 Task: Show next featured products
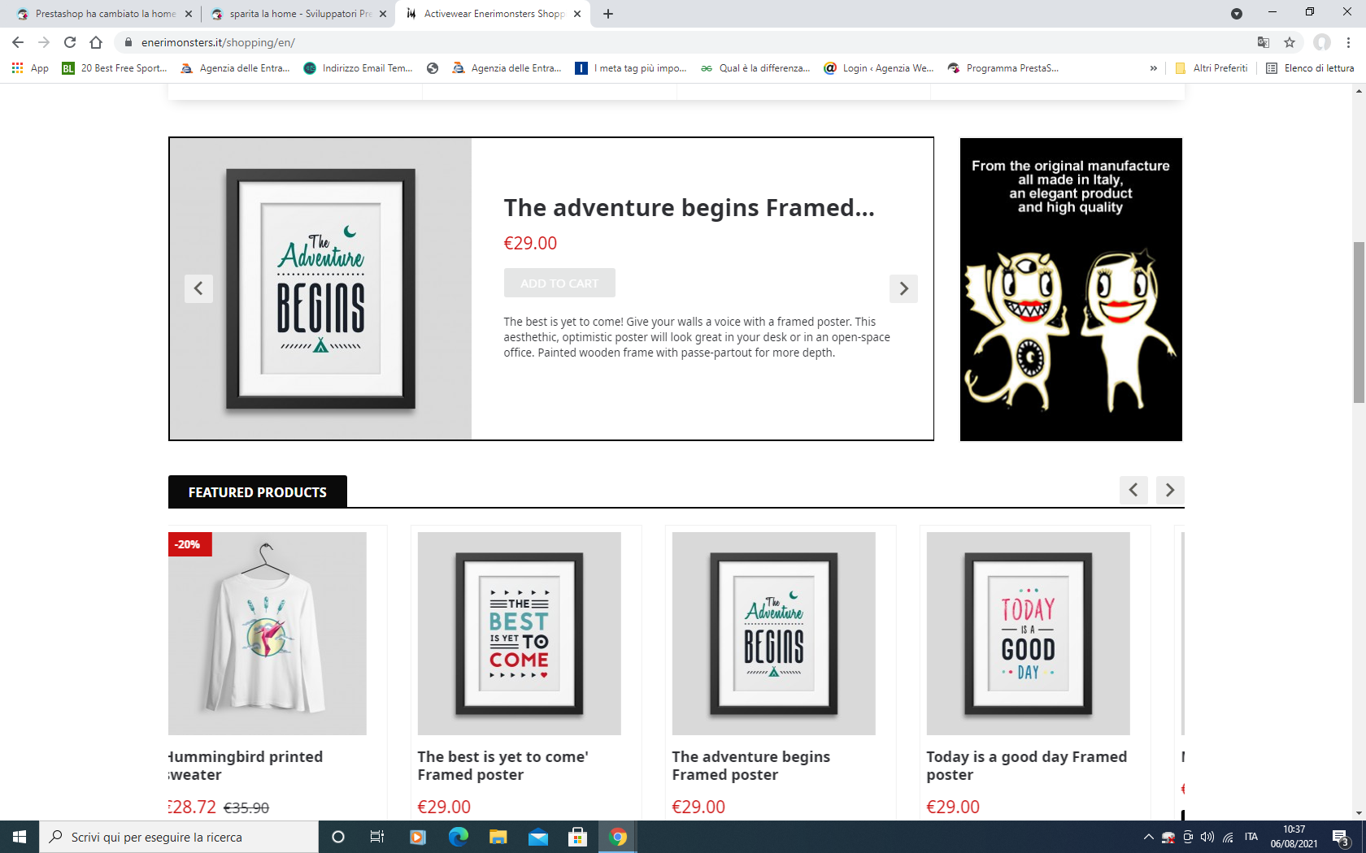click(1170, 490)
